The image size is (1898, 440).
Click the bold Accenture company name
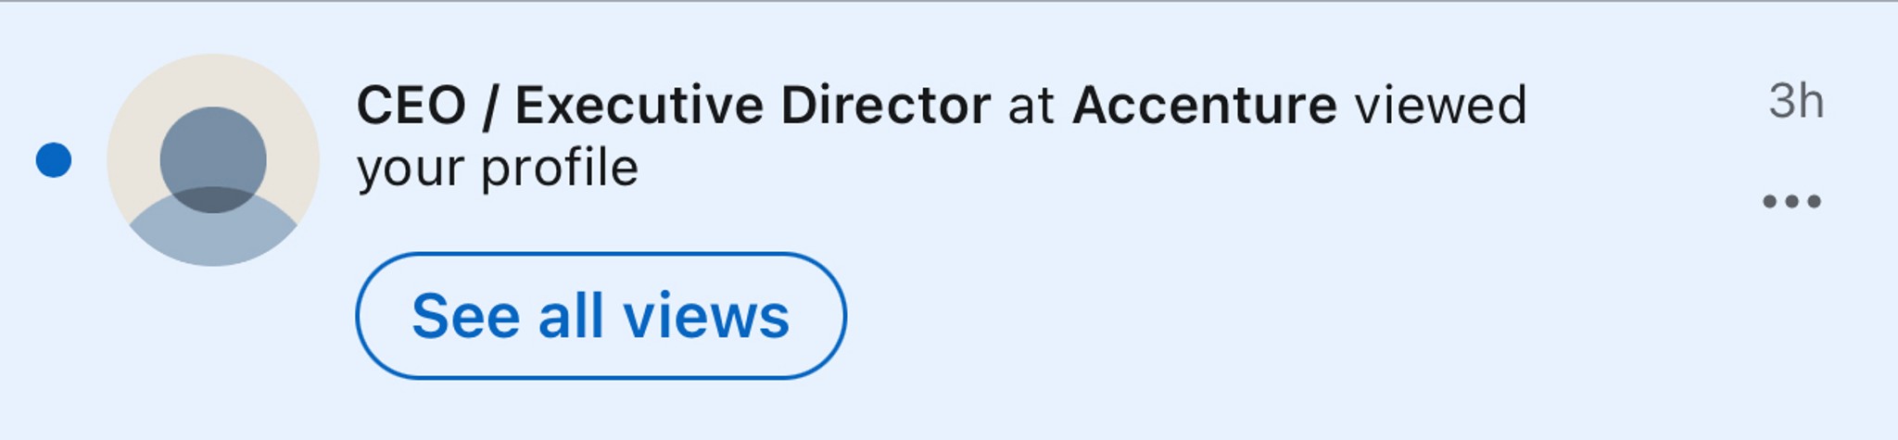pos(1205,105)
